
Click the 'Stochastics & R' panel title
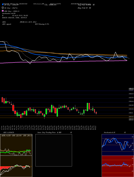(109, 132)
